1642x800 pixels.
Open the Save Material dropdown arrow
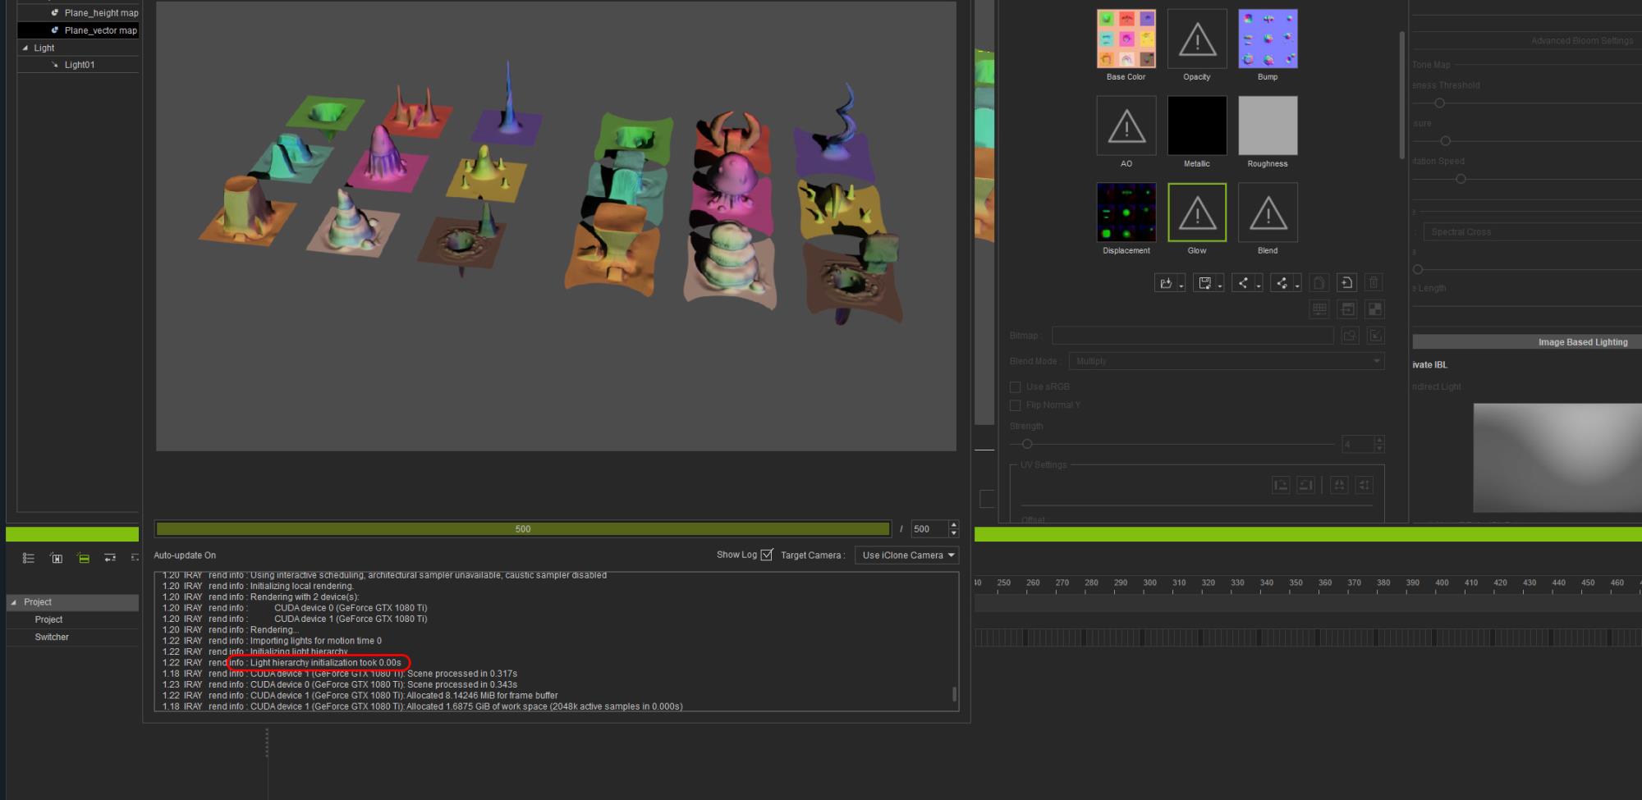tap(1220, 286)
